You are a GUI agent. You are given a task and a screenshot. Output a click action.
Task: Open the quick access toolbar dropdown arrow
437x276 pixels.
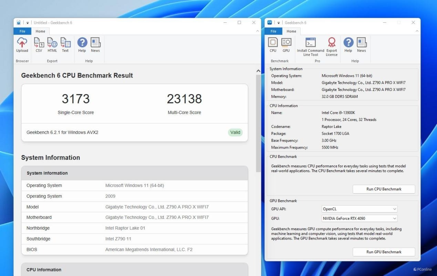[28, 23]
